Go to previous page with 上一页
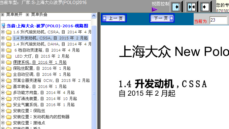Viewport: 229px width, 129px height. 114,18
